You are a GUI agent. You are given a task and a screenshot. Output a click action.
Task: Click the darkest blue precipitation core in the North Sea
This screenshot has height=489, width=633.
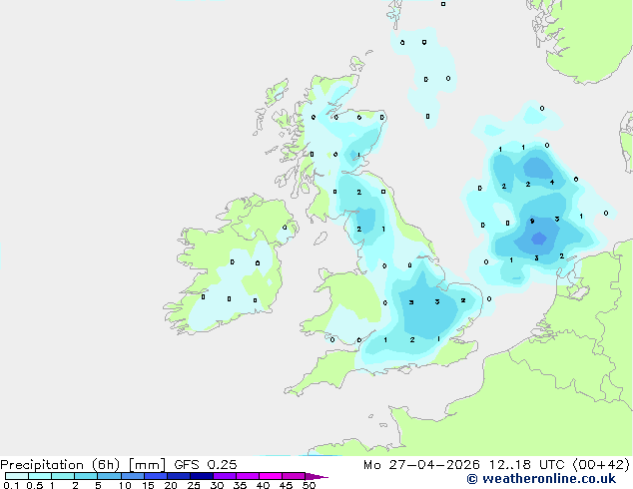pyautogui.click(x=539, y=239)
